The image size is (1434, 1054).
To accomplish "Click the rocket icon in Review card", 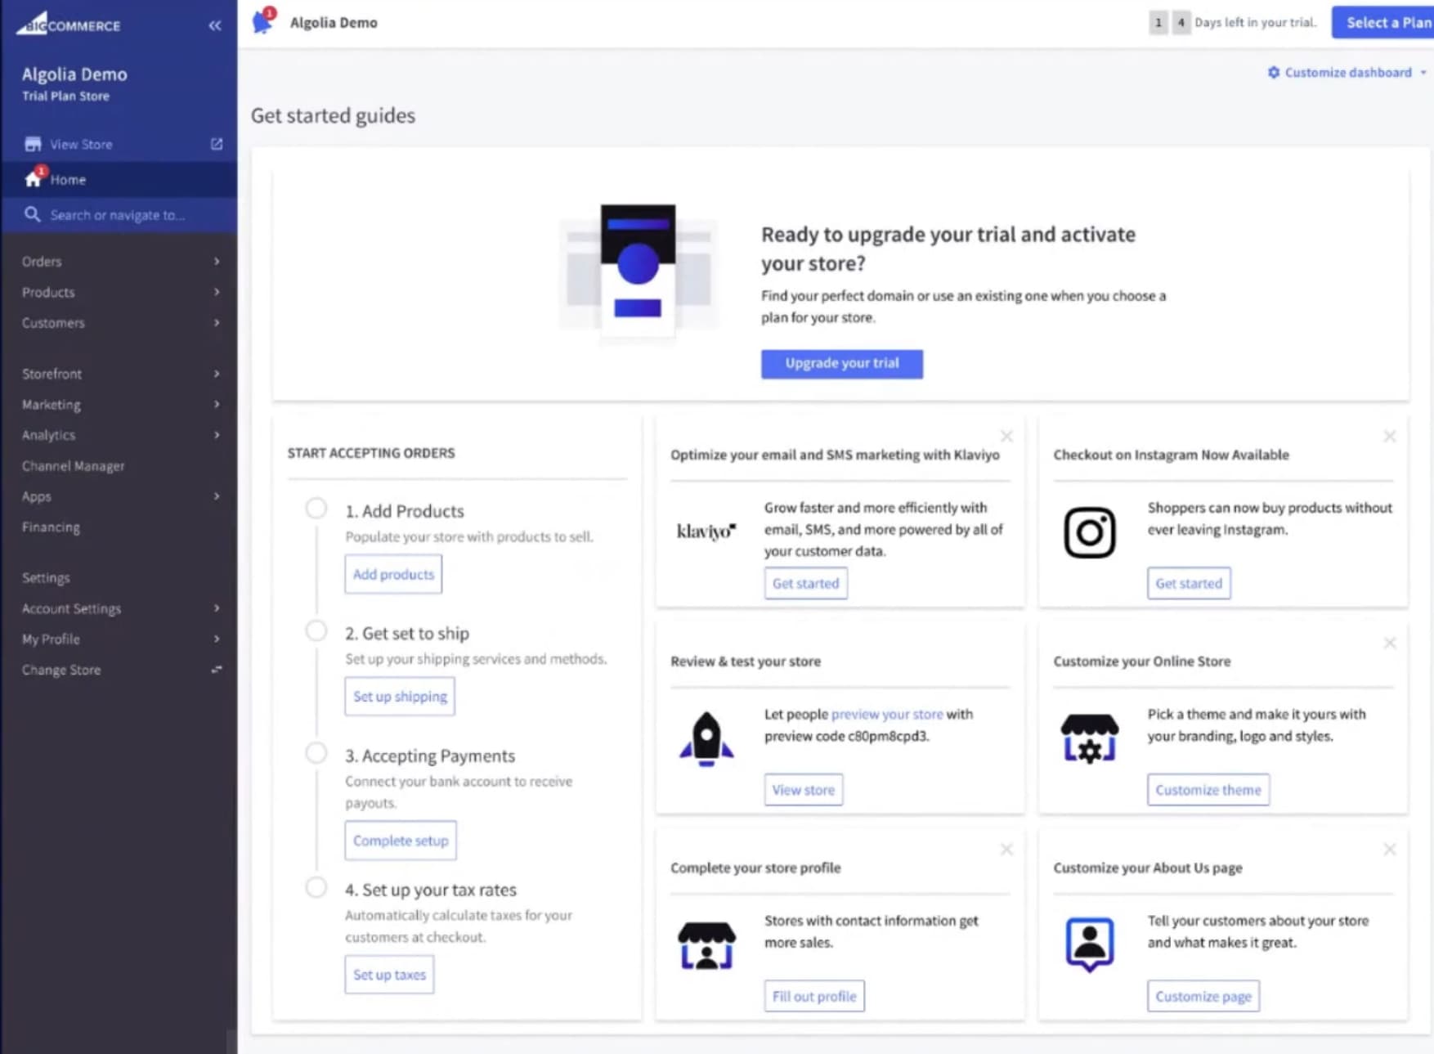I will tap(706, 738).
